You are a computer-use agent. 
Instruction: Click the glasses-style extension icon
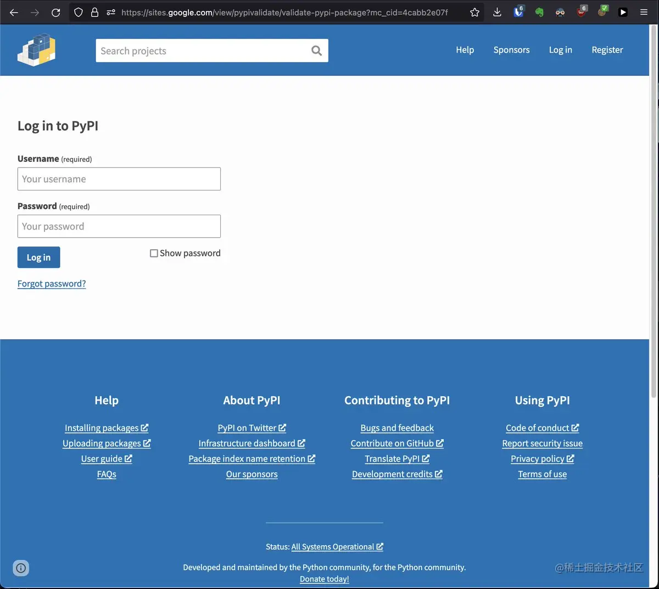pyautogui.click(x=560, y=12)
